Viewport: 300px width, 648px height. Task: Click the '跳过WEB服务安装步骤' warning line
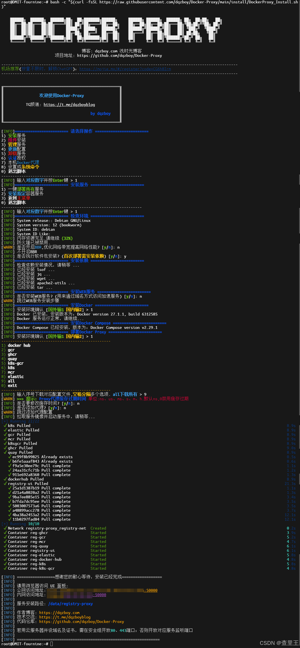(x=30, y=301)
